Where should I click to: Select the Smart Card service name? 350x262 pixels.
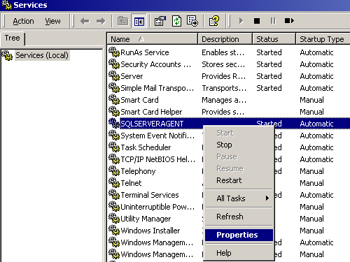click(x=139, y=100)
